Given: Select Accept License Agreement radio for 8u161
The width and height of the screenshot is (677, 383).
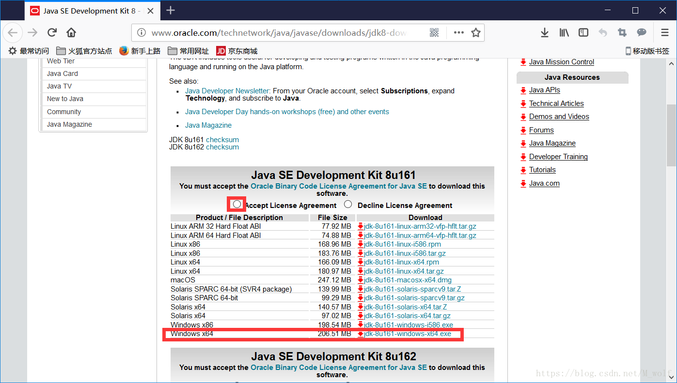Looking at the screenshot, I should click(x=236, y=204).
